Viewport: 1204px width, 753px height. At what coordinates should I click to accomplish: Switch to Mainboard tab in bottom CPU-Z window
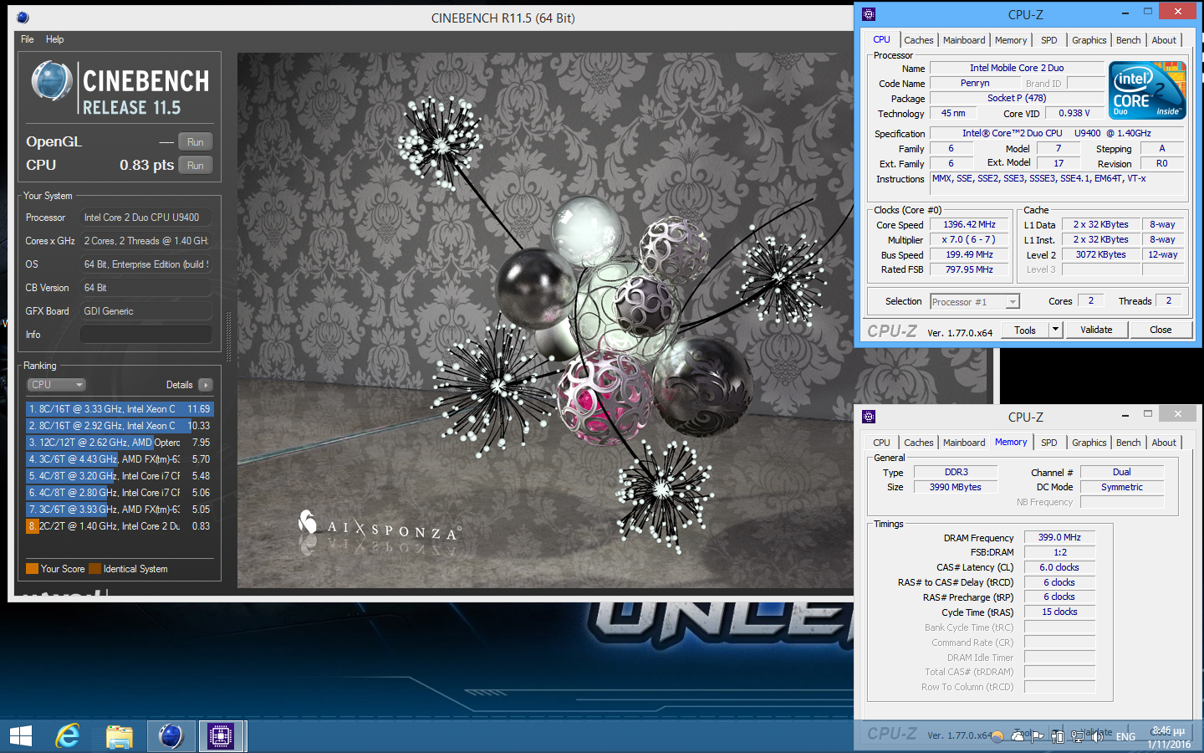964,443
